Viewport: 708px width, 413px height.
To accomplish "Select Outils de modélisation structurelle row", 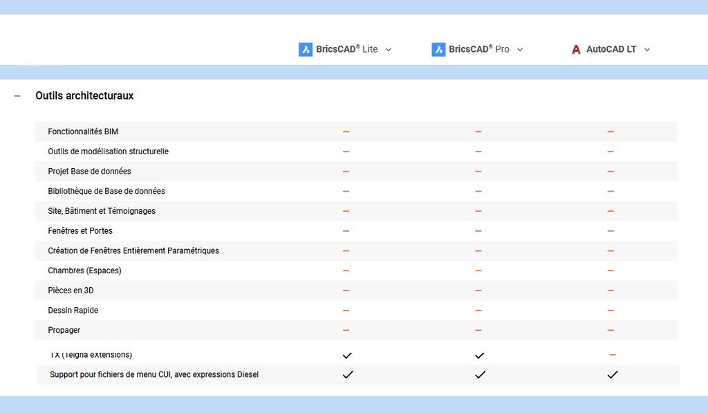I will tap(356, 152).
